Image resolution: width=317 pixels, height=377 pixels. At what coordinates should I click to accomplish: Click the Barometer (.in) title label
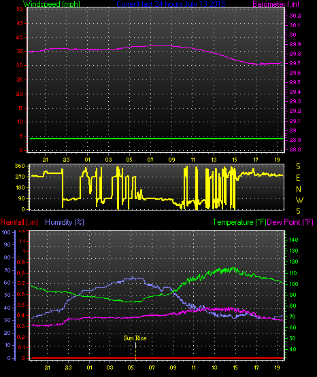[276, 4]
